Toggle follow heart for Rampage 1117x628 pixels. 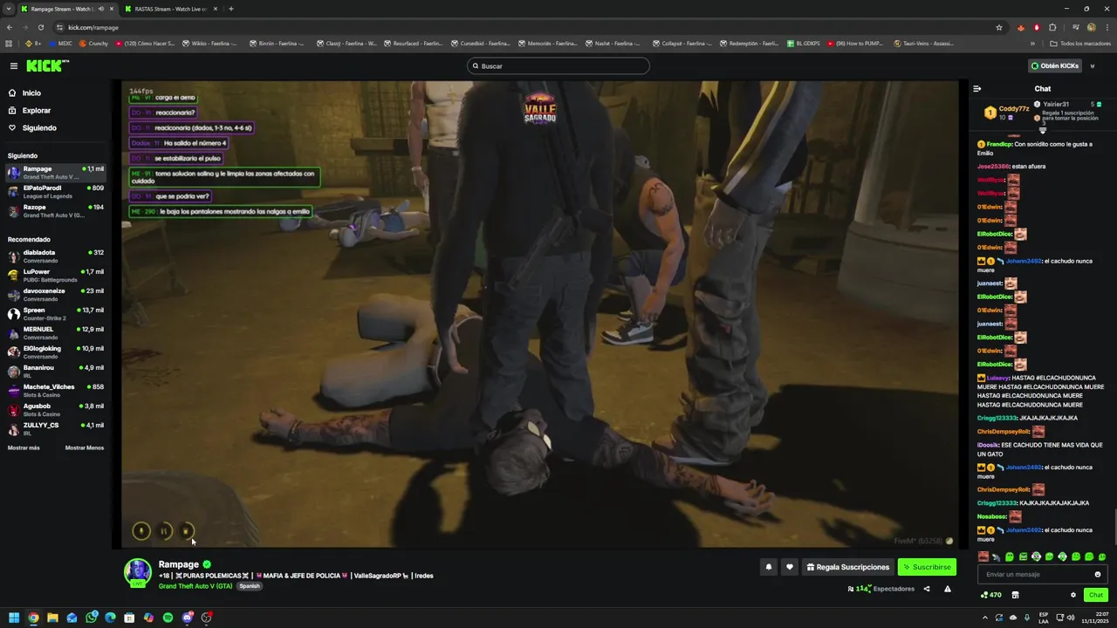click(x=790, y=567)
